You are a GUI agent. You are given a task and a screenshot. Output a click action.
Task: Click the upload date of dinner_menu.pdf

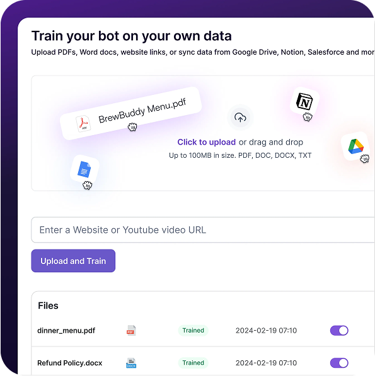pos(266,331)
